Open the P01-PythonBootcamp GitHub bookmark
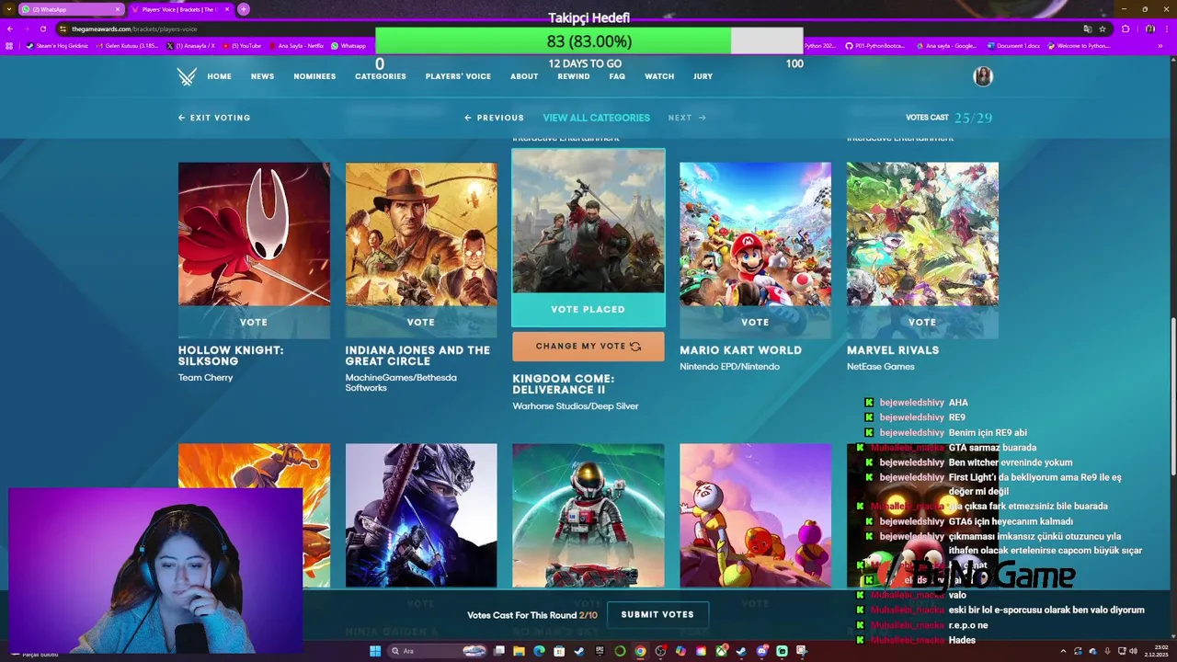The image size is (1177, 662). point(877,45)
